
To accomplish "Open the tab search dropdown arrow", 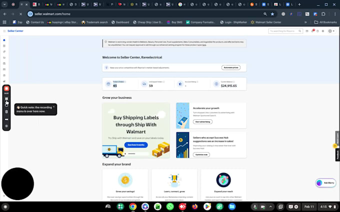I will point(4,4).
